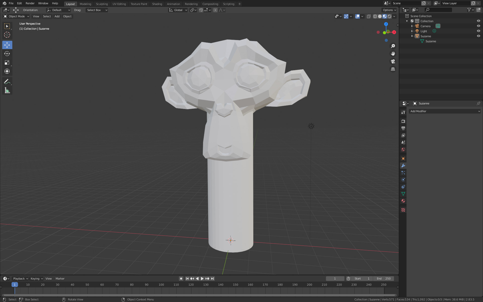Click the zoom view magnifier icon
483x302 pixels.
[393, 46]
